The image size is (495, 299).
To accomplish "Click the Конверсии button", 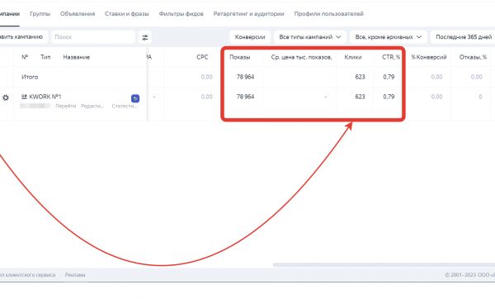I will (x=250, y=37).
